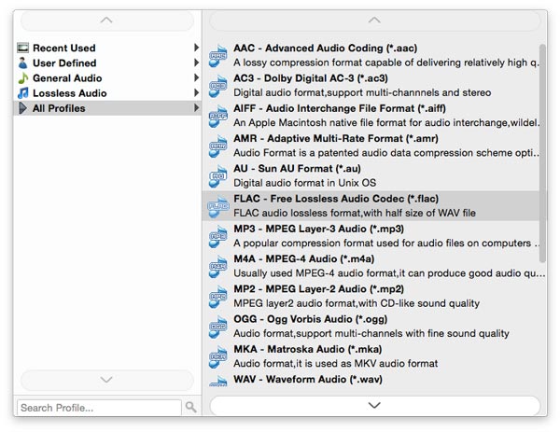
Task: Click 'Usually used MPEG-4 audio format' description
Action: (389, 273)
